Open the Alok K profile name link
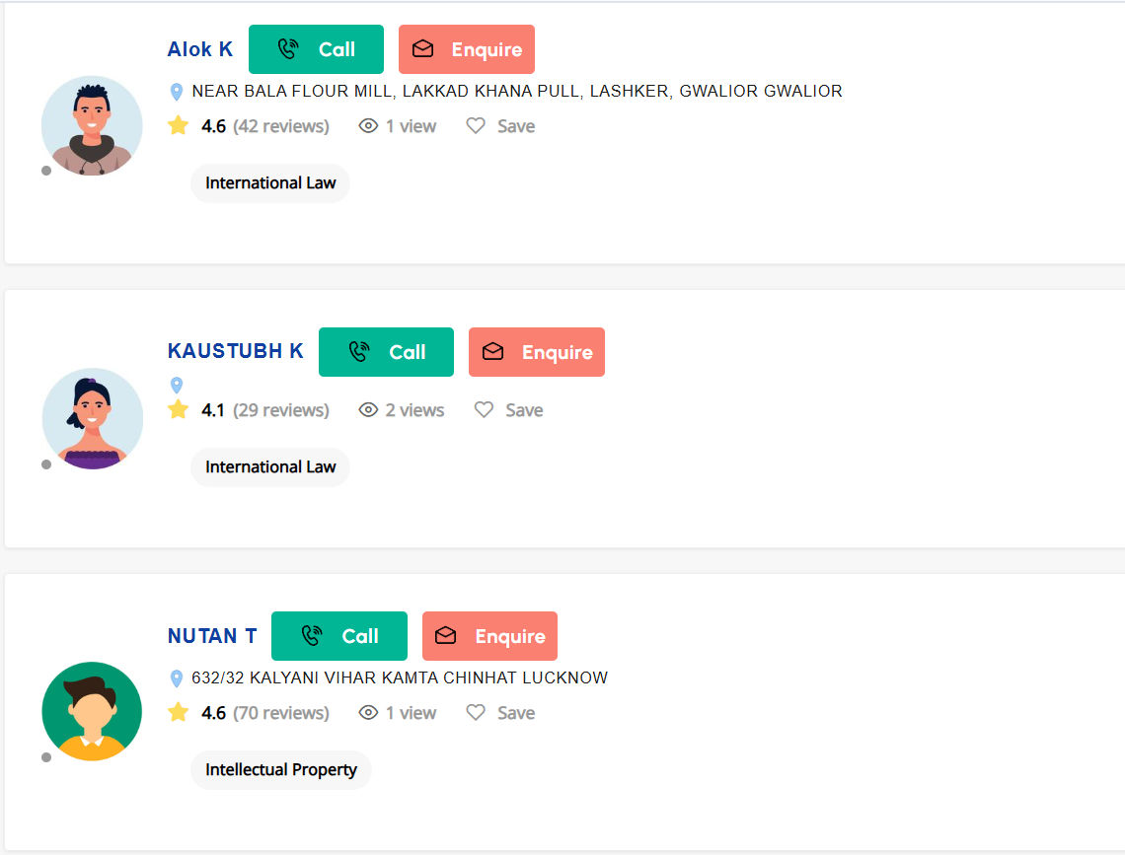The image size is (1125, 855). pyautogui.click(x=200, y=50)
